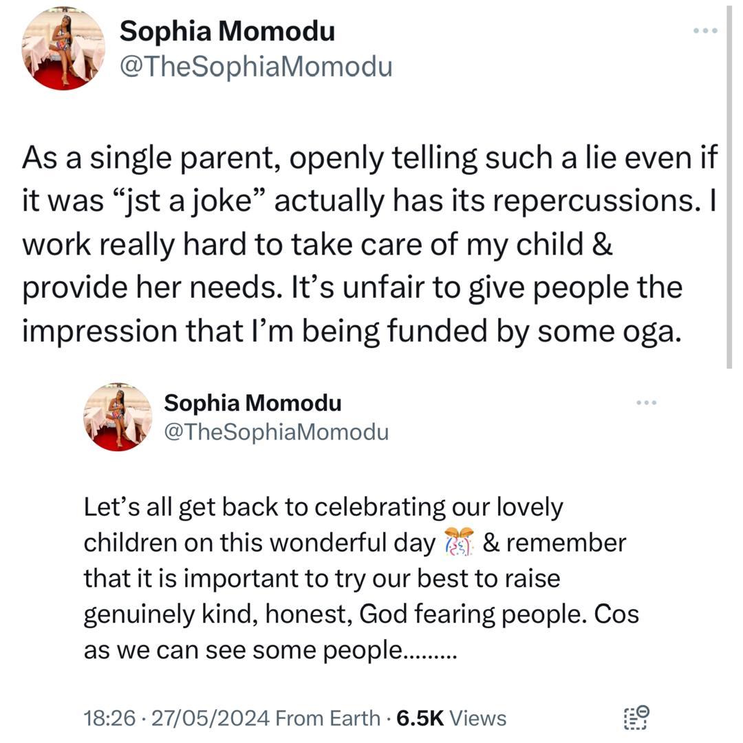This screenshot has height=743, width=743.
Task: View the 6.5K Views count
Action: [451, 718]
